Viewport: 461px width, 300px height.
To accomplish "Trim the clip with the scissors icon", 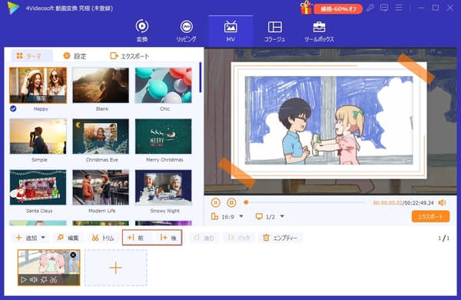I will click(x=54, y=280).
